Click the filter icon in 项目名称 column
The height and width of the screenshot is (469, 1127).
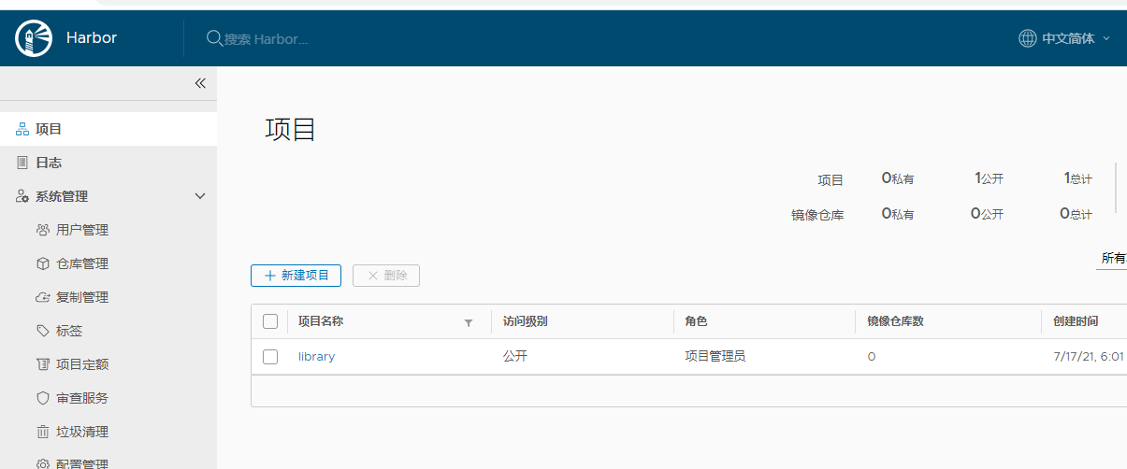469,322
